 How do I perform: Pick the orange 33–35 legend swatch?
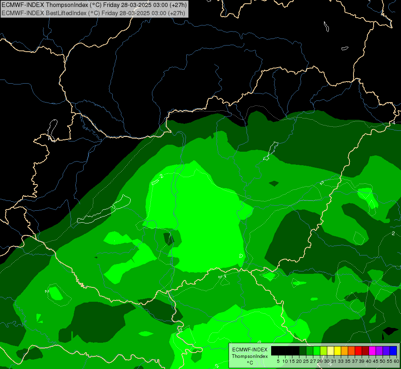tap(344, 351)
